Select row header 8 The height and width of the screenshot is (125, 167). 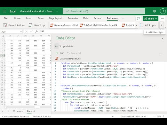pos(2,56)
